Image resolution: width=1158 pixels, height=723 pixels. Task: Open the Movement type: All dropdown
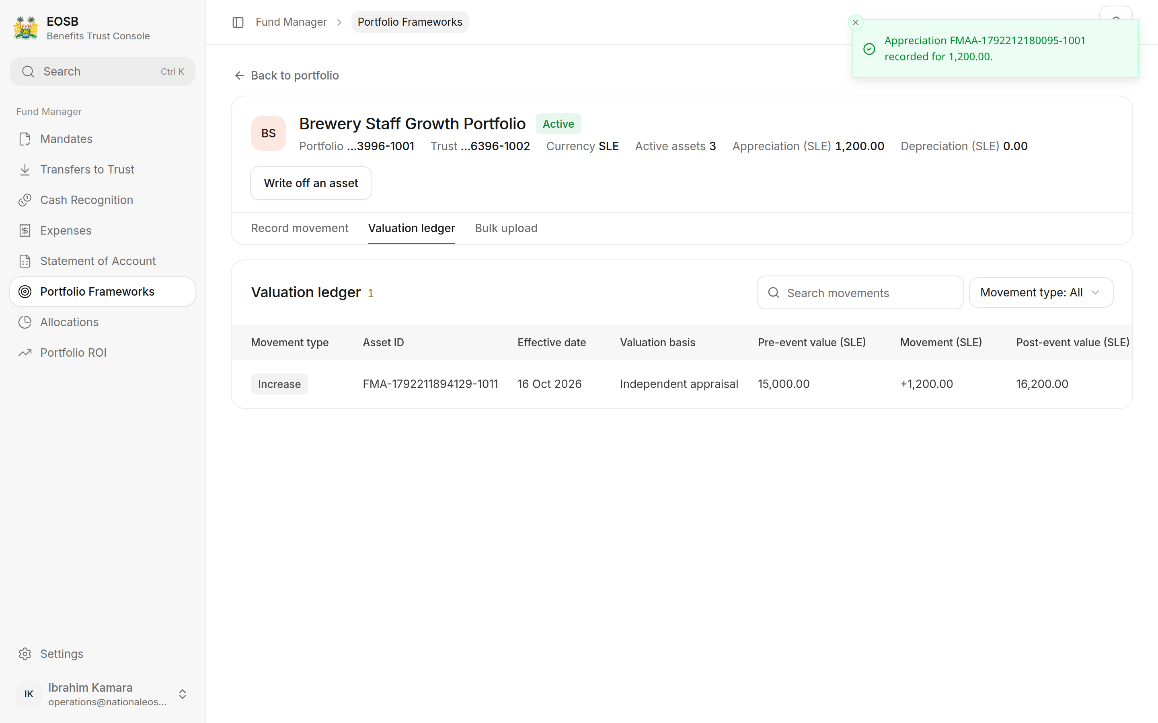coord(1041,293)
